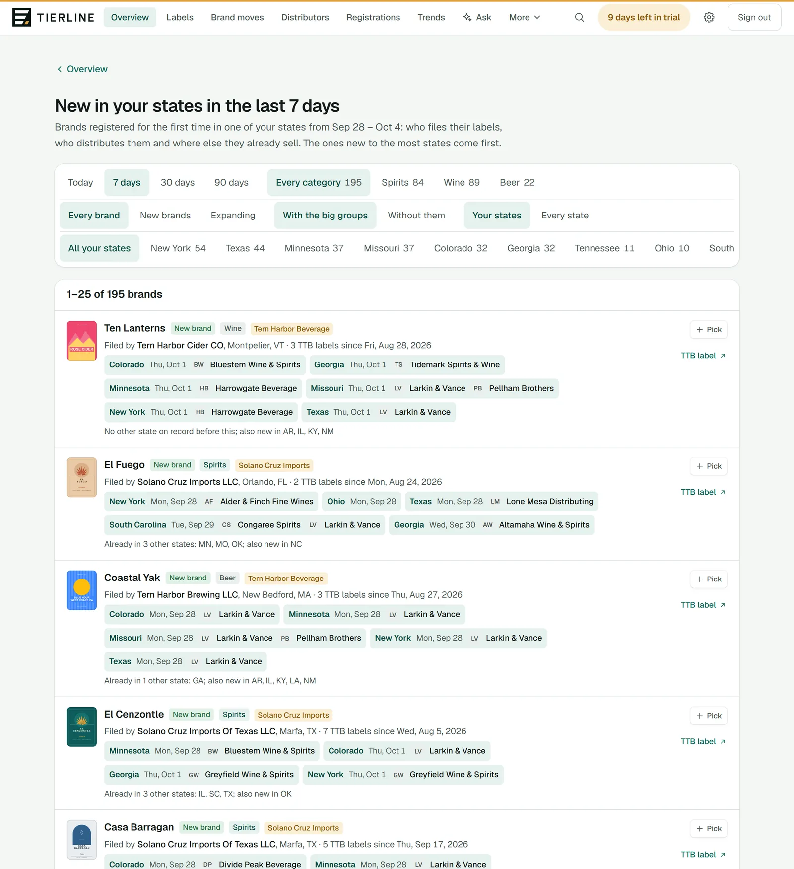
Task: Open El Fuego label thumbnail
Action: click(82, 477)
